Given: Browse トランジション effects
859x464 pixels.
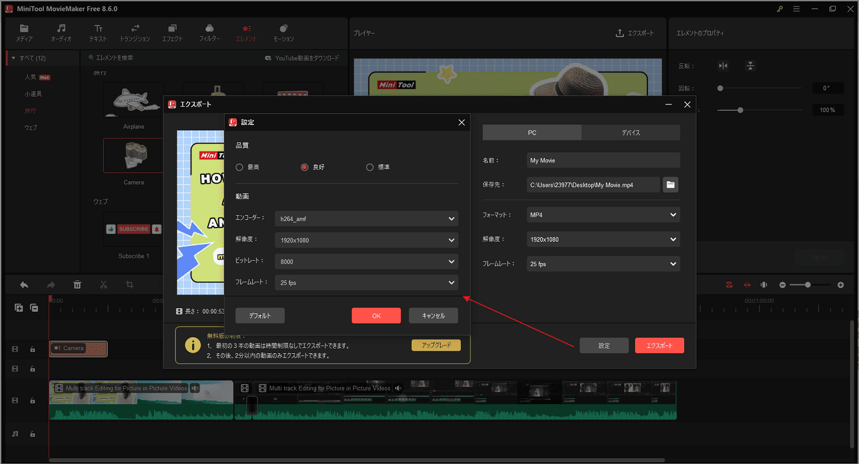Looking at the screenshot, I should click(134, 33).
